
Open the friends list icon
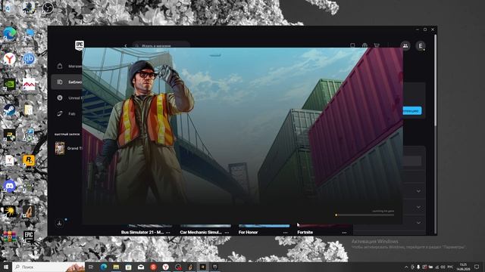[x=405, y=46]
